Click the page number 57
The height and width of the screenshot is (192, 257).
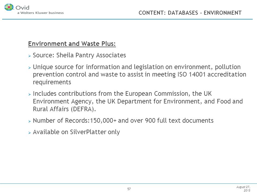[129, 189]
